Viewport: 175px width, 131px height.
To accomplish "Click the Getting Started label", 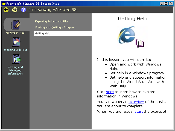I will (x=15, y=33).
